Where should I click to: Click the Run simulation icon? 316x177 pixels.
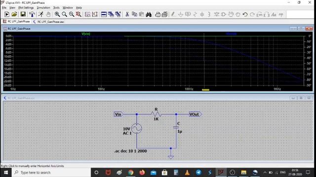pos(6,14)
